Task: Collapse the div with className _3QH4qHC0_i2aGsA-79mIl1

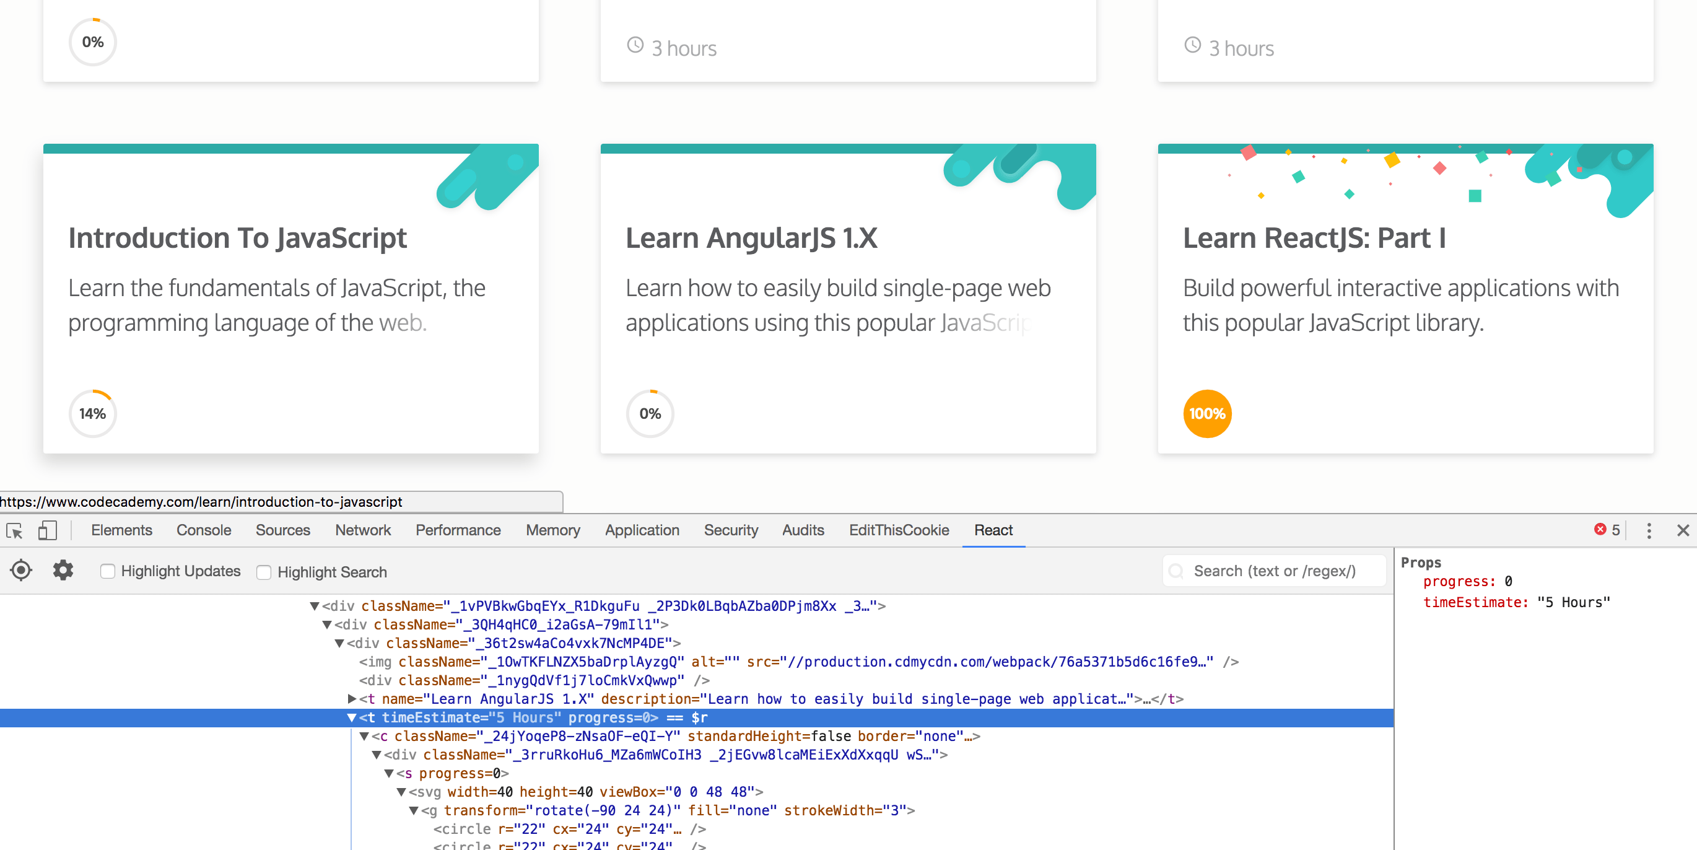Action: 327,624
